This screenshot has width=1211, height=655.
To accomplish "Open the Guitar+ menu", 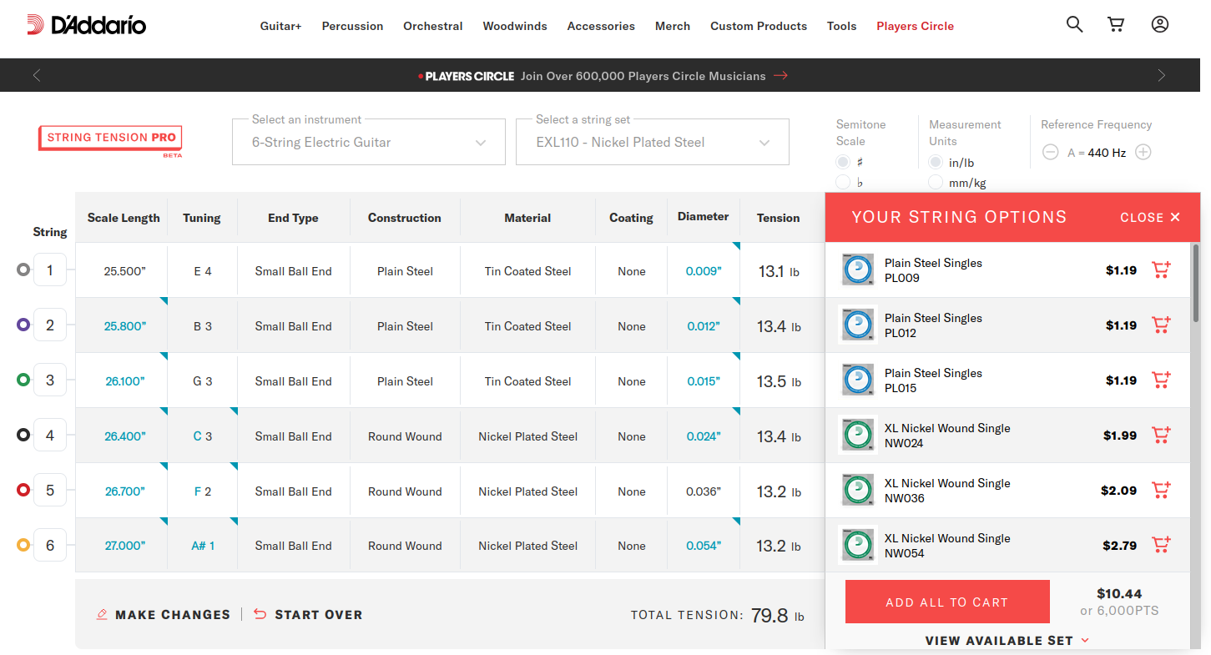I will pos(280,26).
